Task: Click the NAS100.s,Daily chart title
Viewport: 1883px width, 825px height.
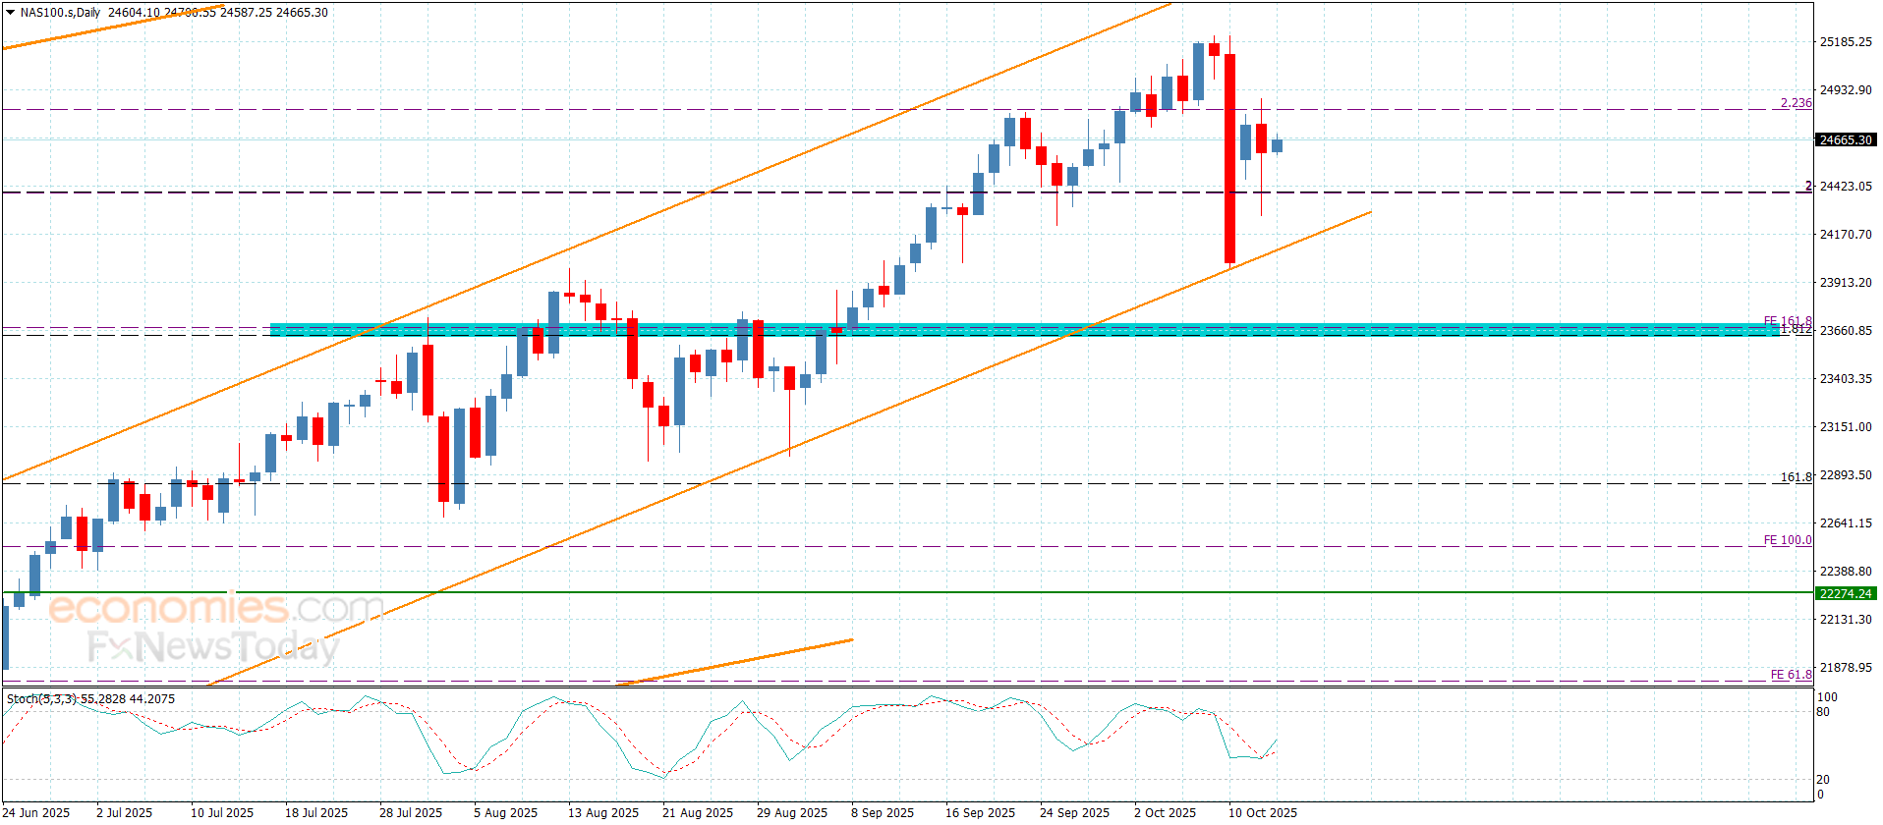Action: [x=60, y=13]
